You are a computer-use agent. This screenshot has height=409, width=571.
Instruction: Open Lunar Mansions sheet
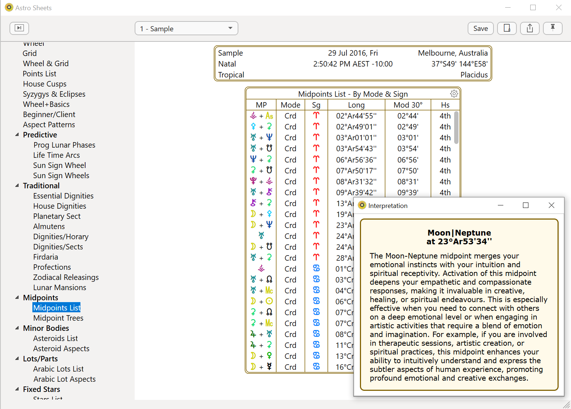(x=60, y=287)
